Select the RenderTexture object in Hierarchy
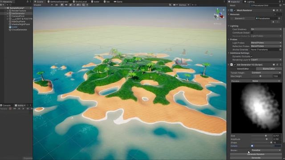 coord(19,11)
